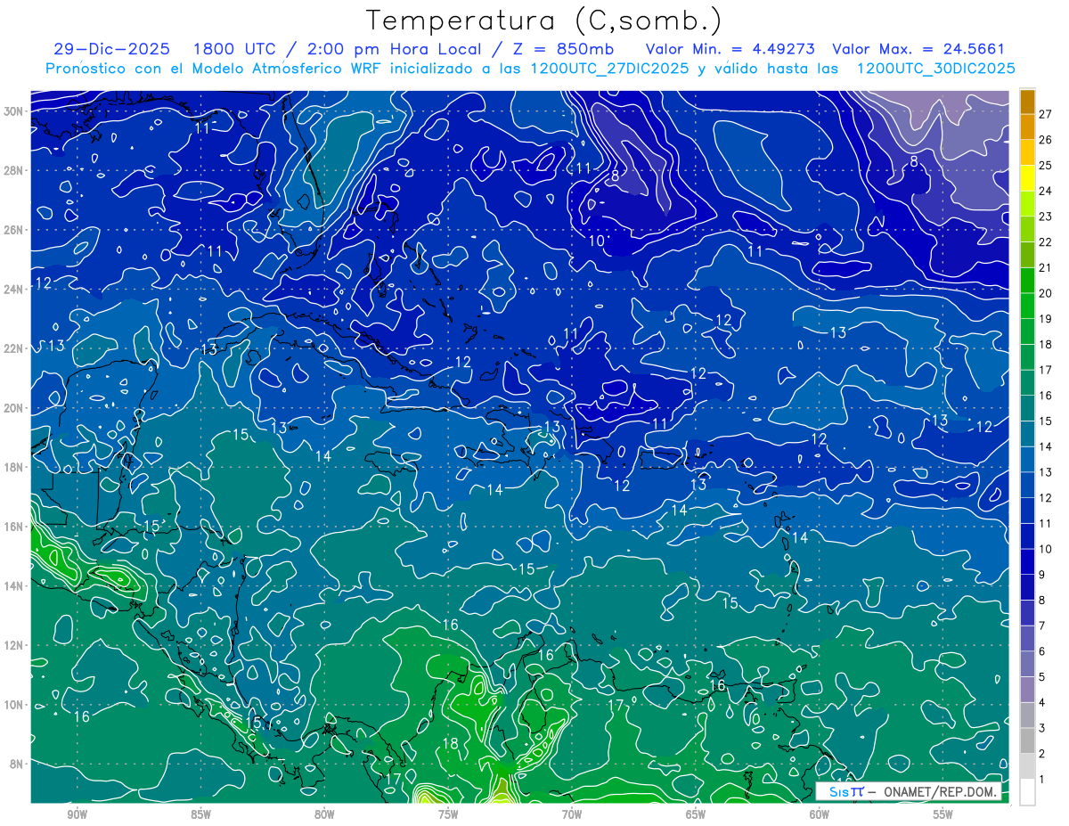Click the 30N latitude axis label
Image resolution: width=1069 pixels, height=826 pixels.
coord(15,111)
